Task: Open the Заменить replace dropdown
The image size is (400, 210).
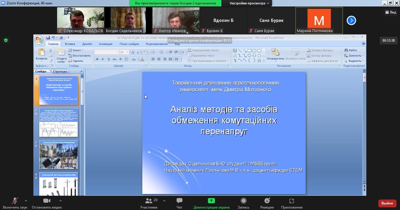Action: tap(354, 55)
